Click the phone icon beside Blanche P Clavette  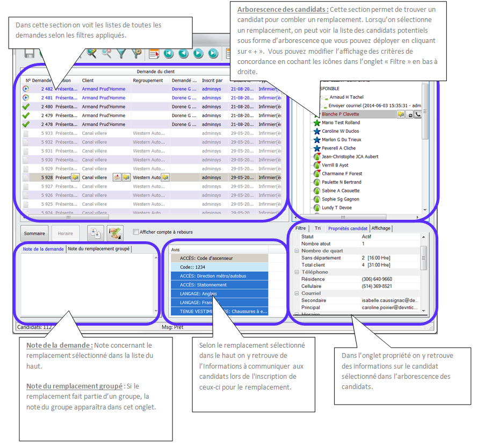tap(418, 114)
